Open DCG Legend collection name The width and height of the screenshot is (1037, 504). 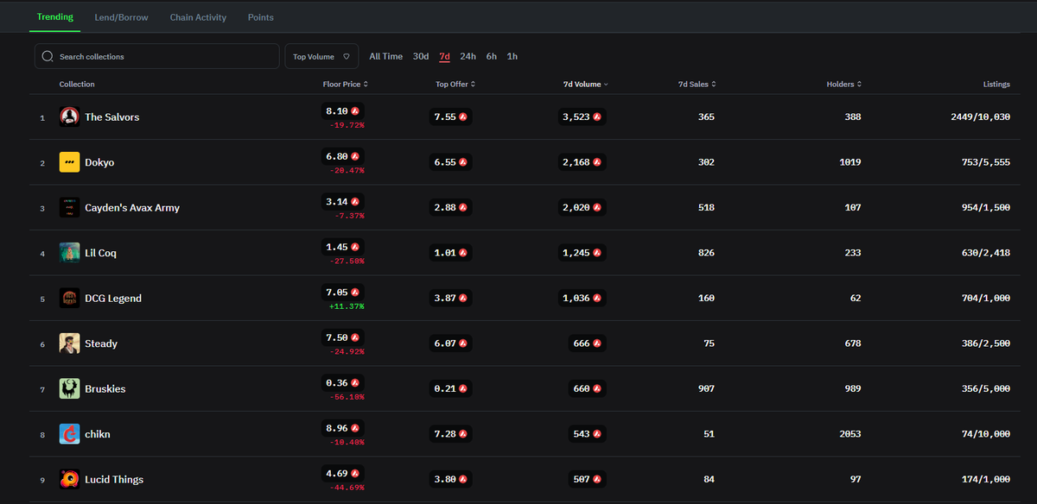pos(113,299)
